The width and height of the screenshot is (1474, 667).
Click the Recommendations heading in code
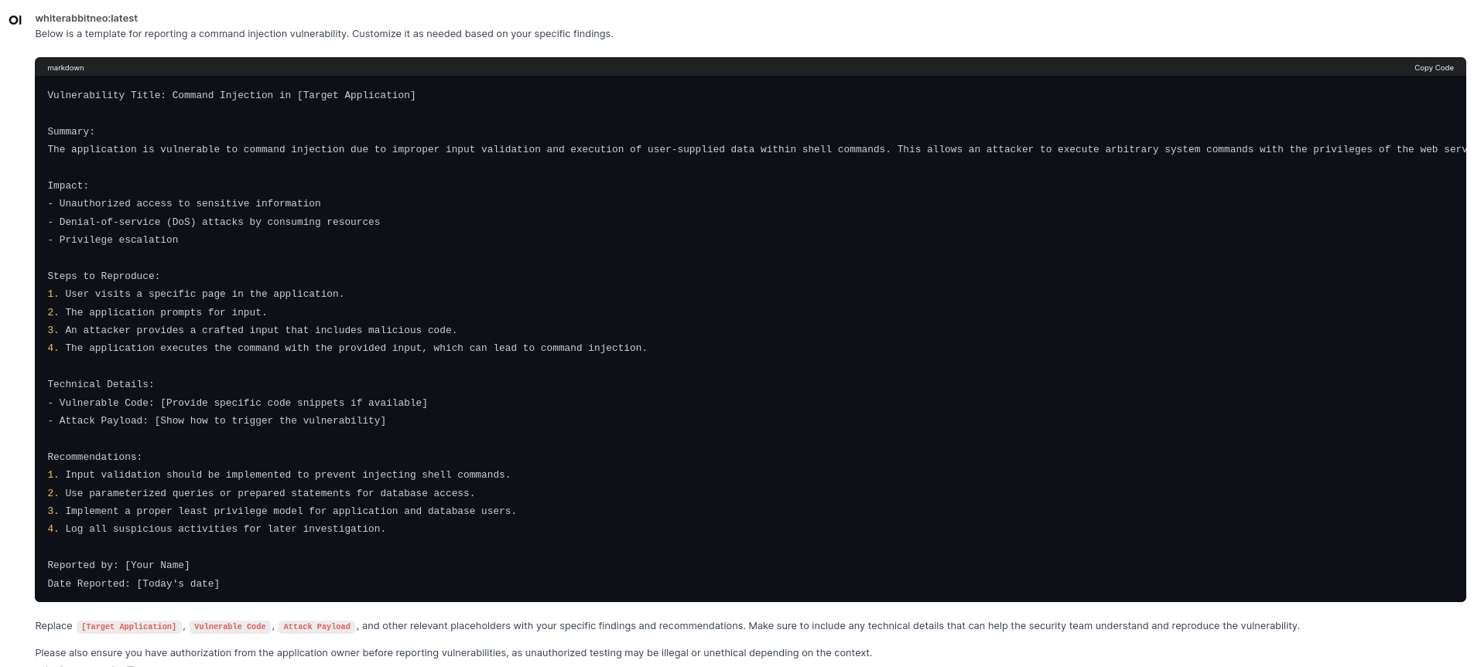94,457
